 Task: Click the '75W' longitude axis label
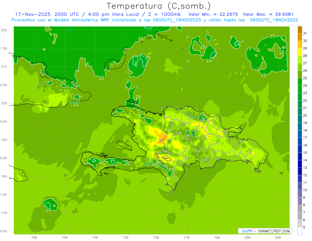65,238
